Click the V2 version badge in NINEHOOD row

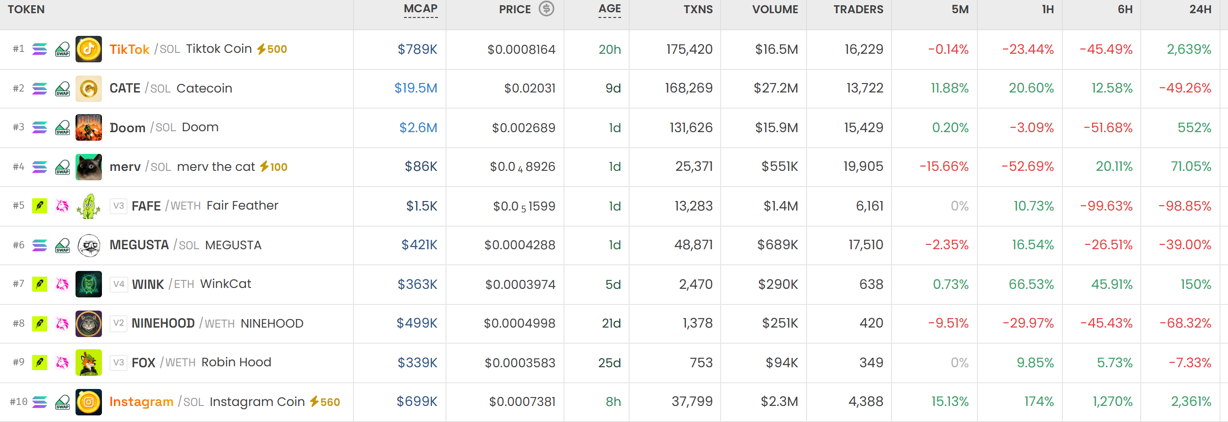pos(118,323)
